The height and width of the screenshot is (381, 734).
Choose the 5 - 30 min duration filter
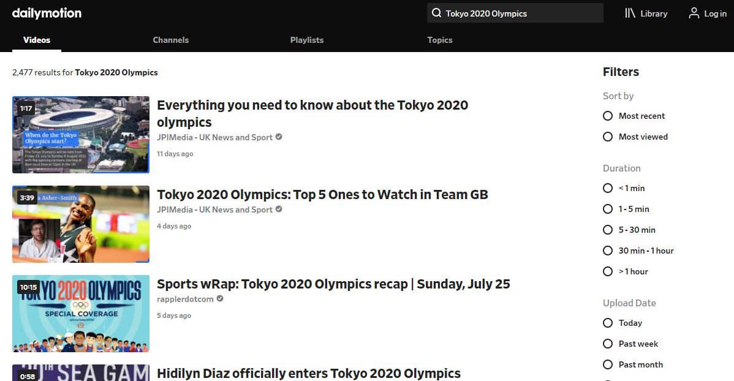click(x=608, y=230)
